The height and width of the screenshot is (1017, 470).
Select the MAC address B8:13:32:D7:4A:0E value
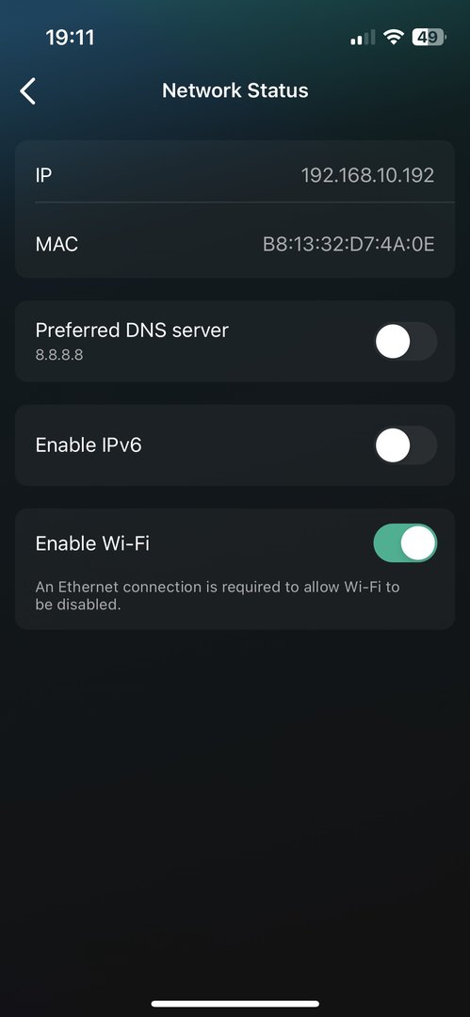tap(348, 245)
